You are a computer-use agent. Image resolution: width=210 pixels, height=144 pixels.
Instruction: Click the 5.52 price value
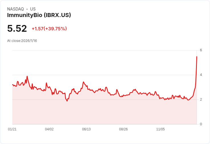[17, 28]
